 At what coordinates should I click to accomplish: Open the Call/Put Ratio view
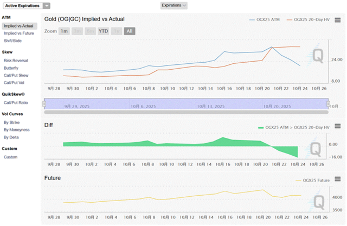tap(16, 102)
